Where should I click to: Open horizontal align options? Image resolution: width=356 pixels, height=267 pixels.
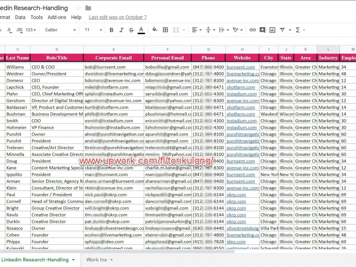(x=197, y=30)
